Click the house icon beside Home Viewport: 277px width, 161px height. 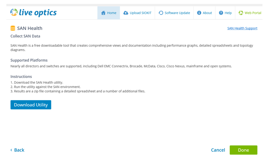(x=103, y=13)
